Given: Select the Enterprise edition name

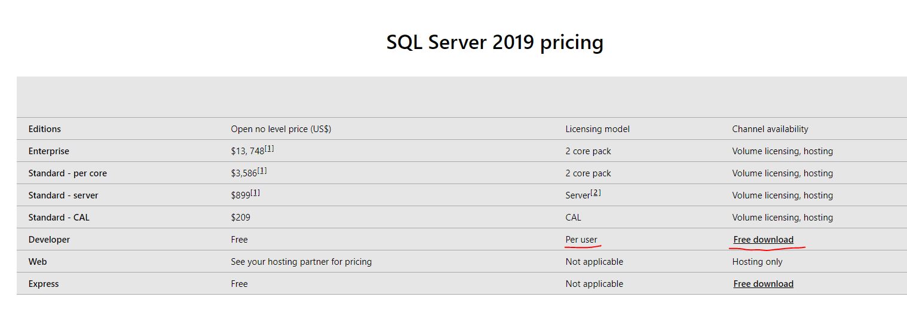Looking at the screenshot, I should tap(49, 151).
